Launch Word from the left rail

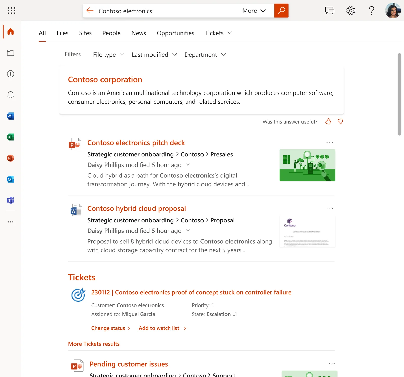pos(11,116)
